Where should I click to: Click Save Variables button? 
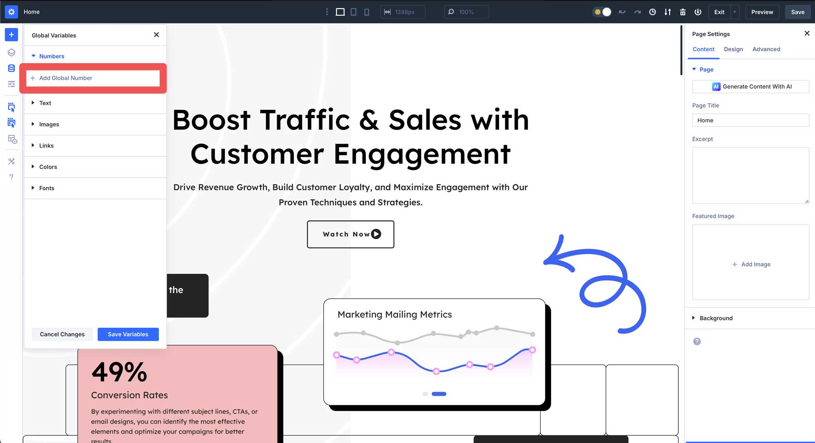tap(128, 334)
